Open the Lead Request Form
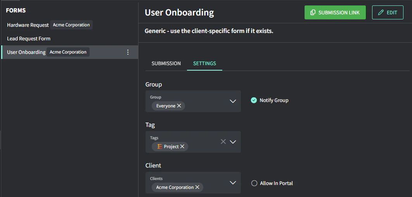This screenshot has height=197, width=412. tap(29, 39)
